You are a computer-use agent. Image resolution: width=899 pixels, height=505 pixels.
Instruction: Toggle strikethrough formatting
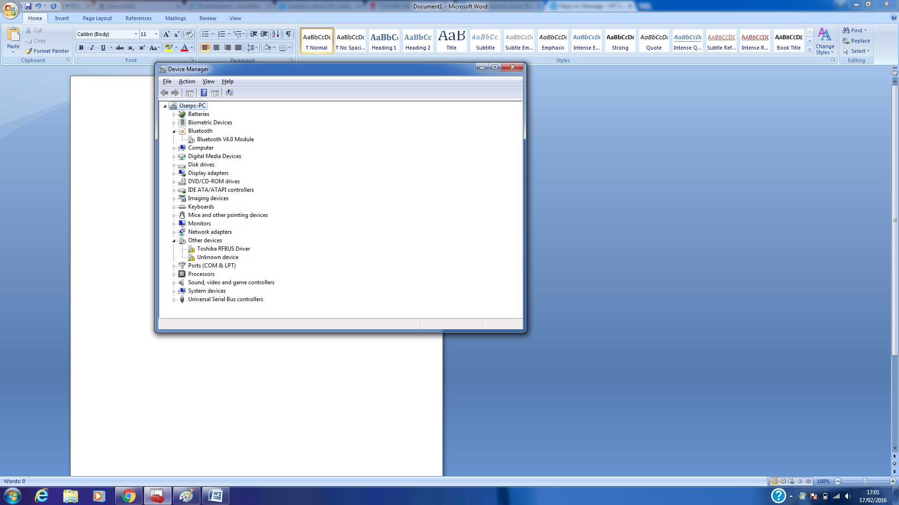tap(120, 48)
